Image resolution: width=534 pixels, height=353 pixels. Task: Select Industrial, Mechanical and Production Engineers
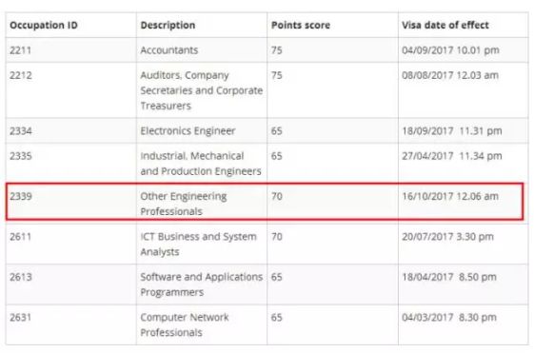[x=201, y=164]
